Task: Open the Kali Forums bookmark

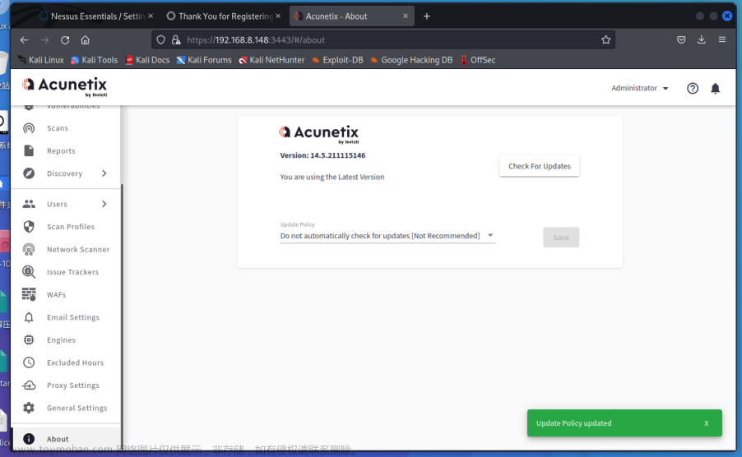Action: point(204,60)
